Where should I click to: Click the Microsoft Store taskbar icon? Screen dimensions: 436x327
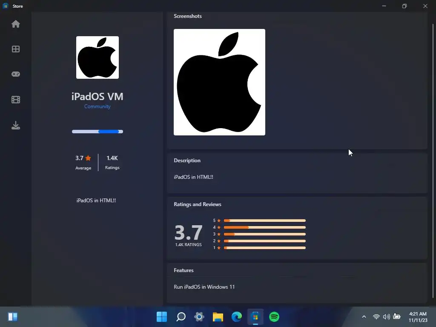pos(255,317)
